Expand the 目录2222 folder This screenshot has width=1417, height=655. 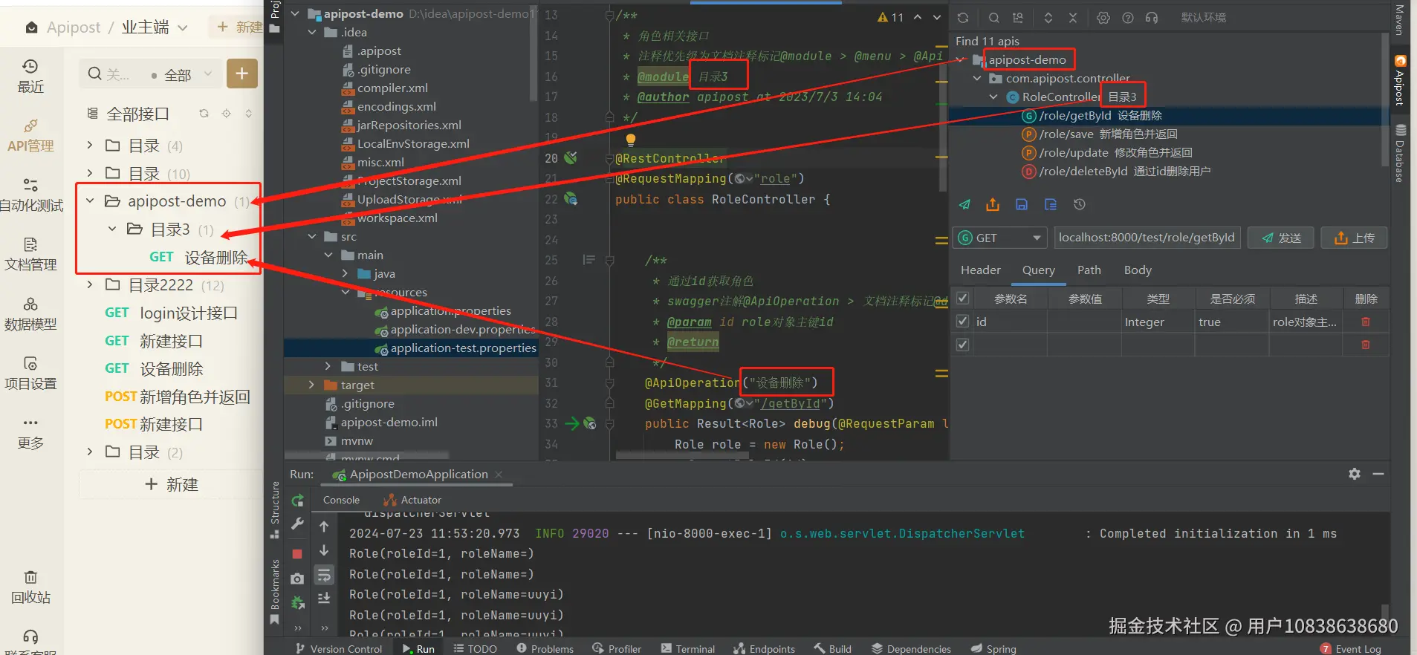coord(90,285)
